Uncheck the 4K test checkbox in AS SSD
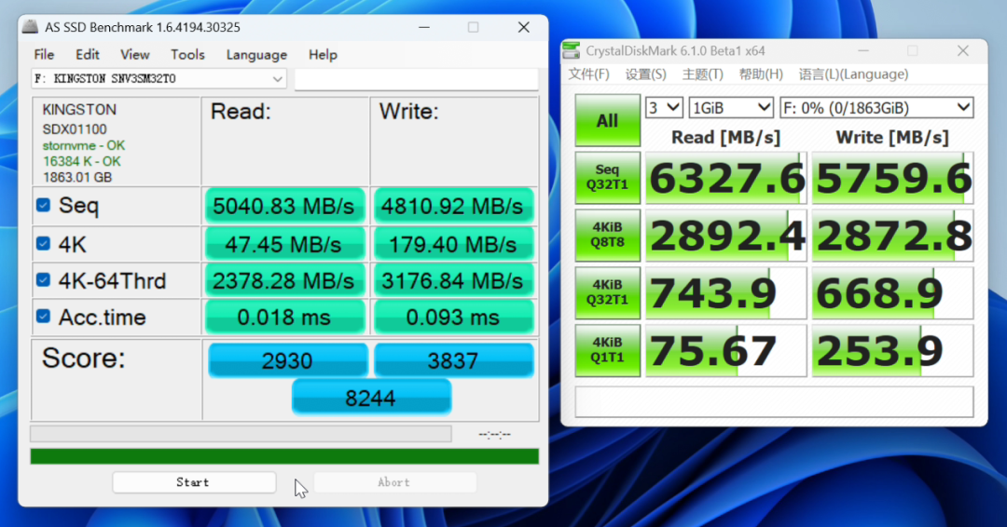 click(x=43, y=244)
